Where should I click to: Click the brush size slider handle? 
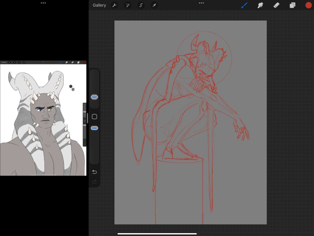pyautogui.click(x=95, y=97)
